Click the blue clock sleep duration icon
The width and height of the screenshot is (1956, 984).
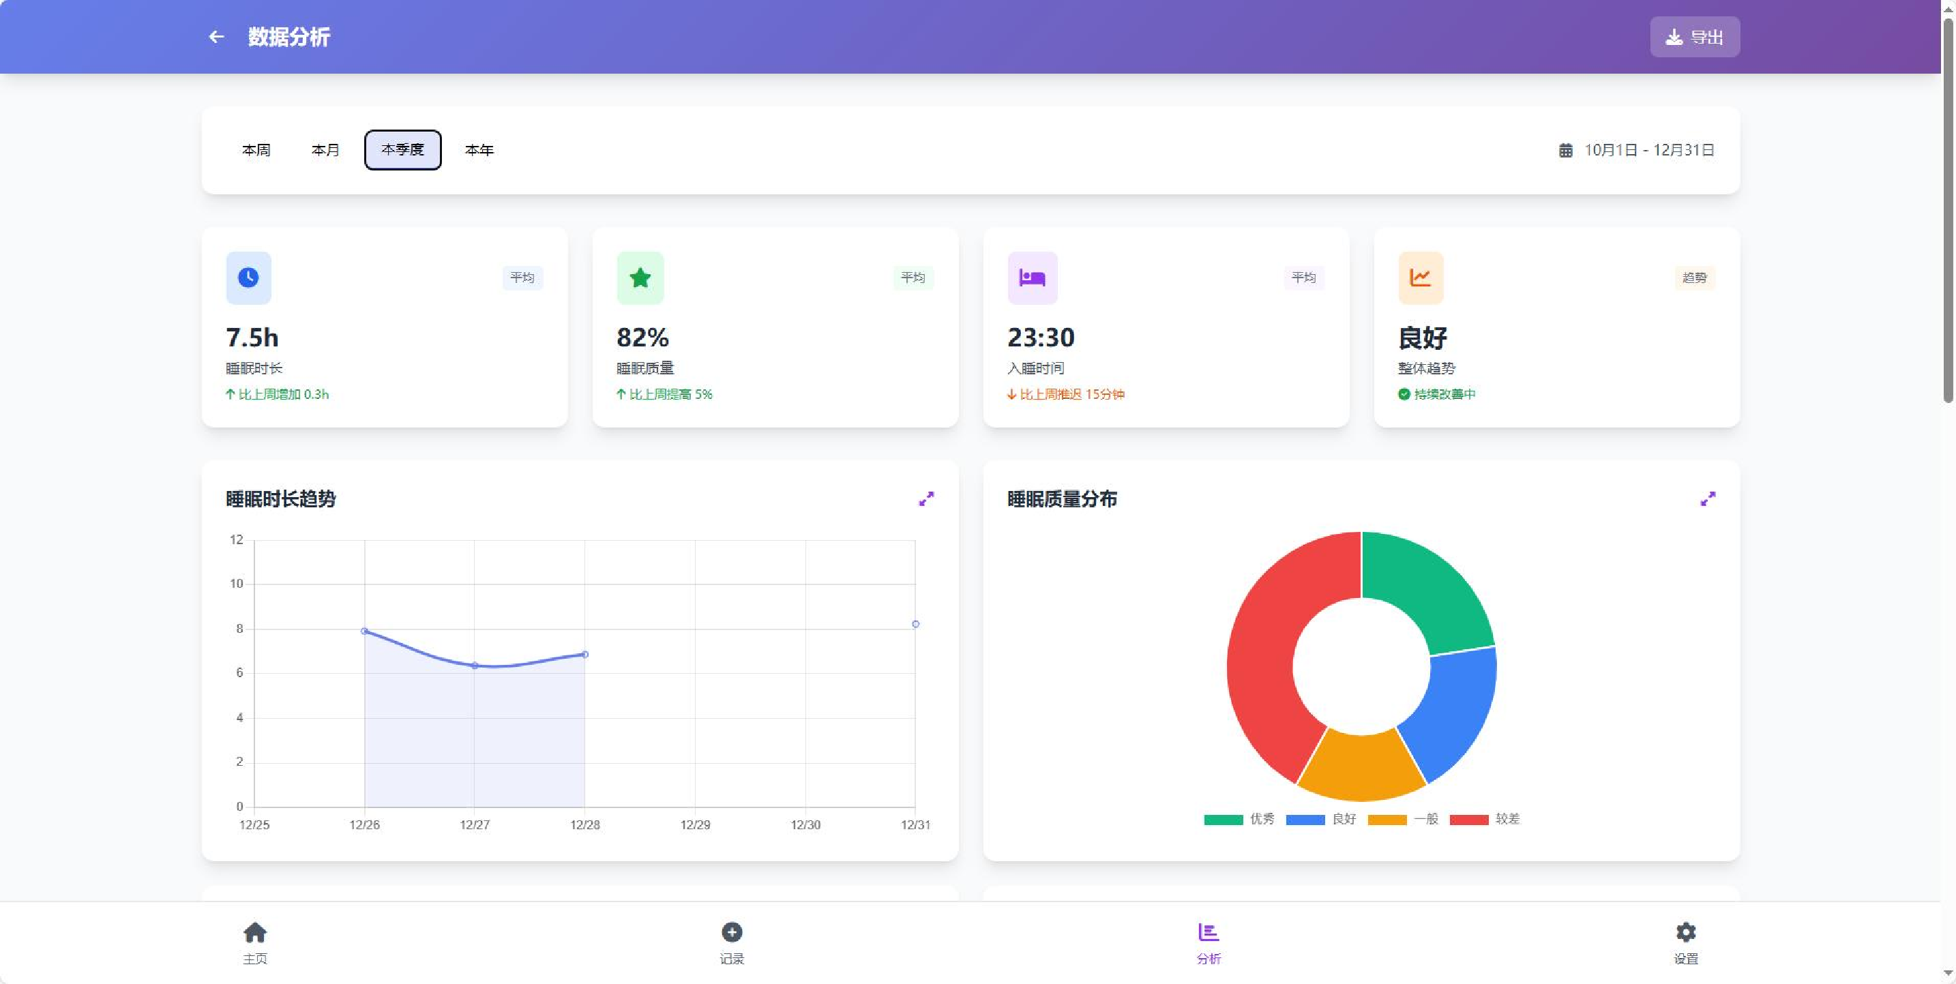[248, 278]
